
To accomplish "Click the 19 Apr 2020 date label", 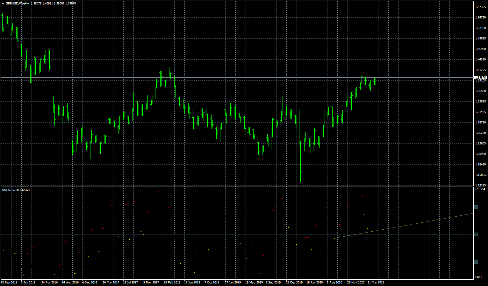I will tap(314, 282).
